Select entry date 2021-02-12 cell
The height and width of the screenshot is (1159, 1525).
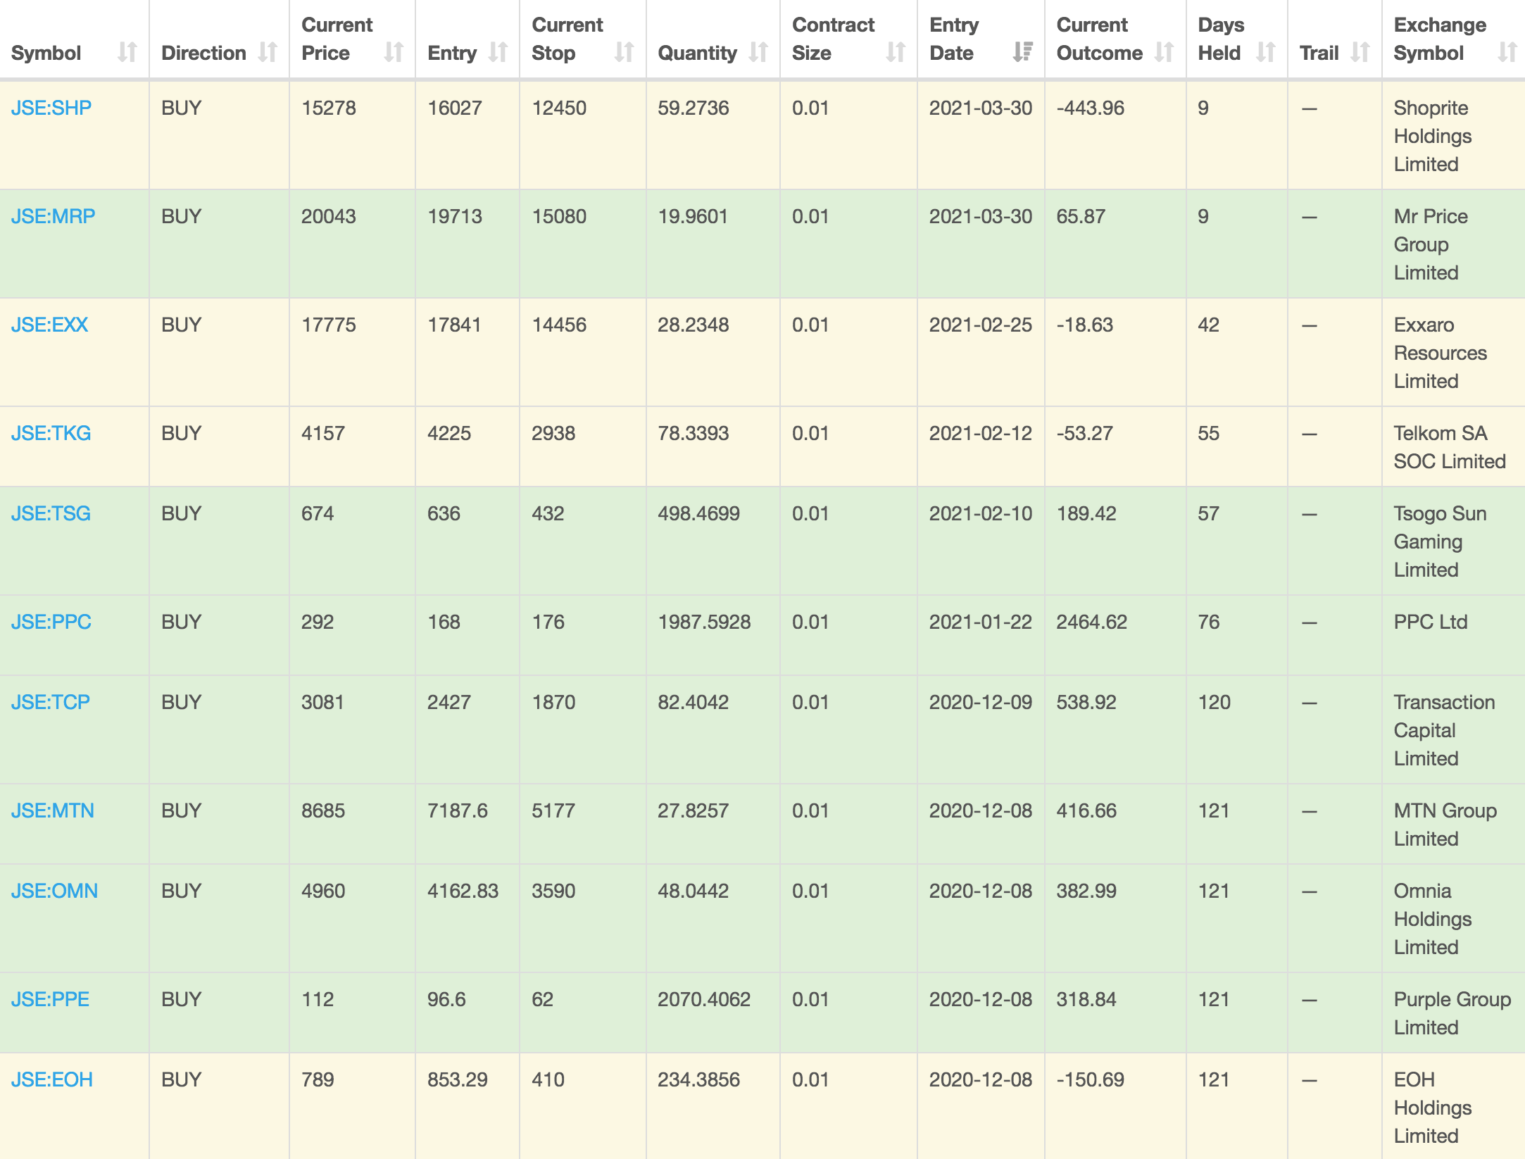pyautogui.click(x=981, y=446)
